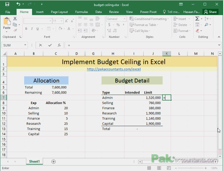Switch to Page Break Preview in status bar
This screenshot has height=171, width=223.
tap(169, 168)
